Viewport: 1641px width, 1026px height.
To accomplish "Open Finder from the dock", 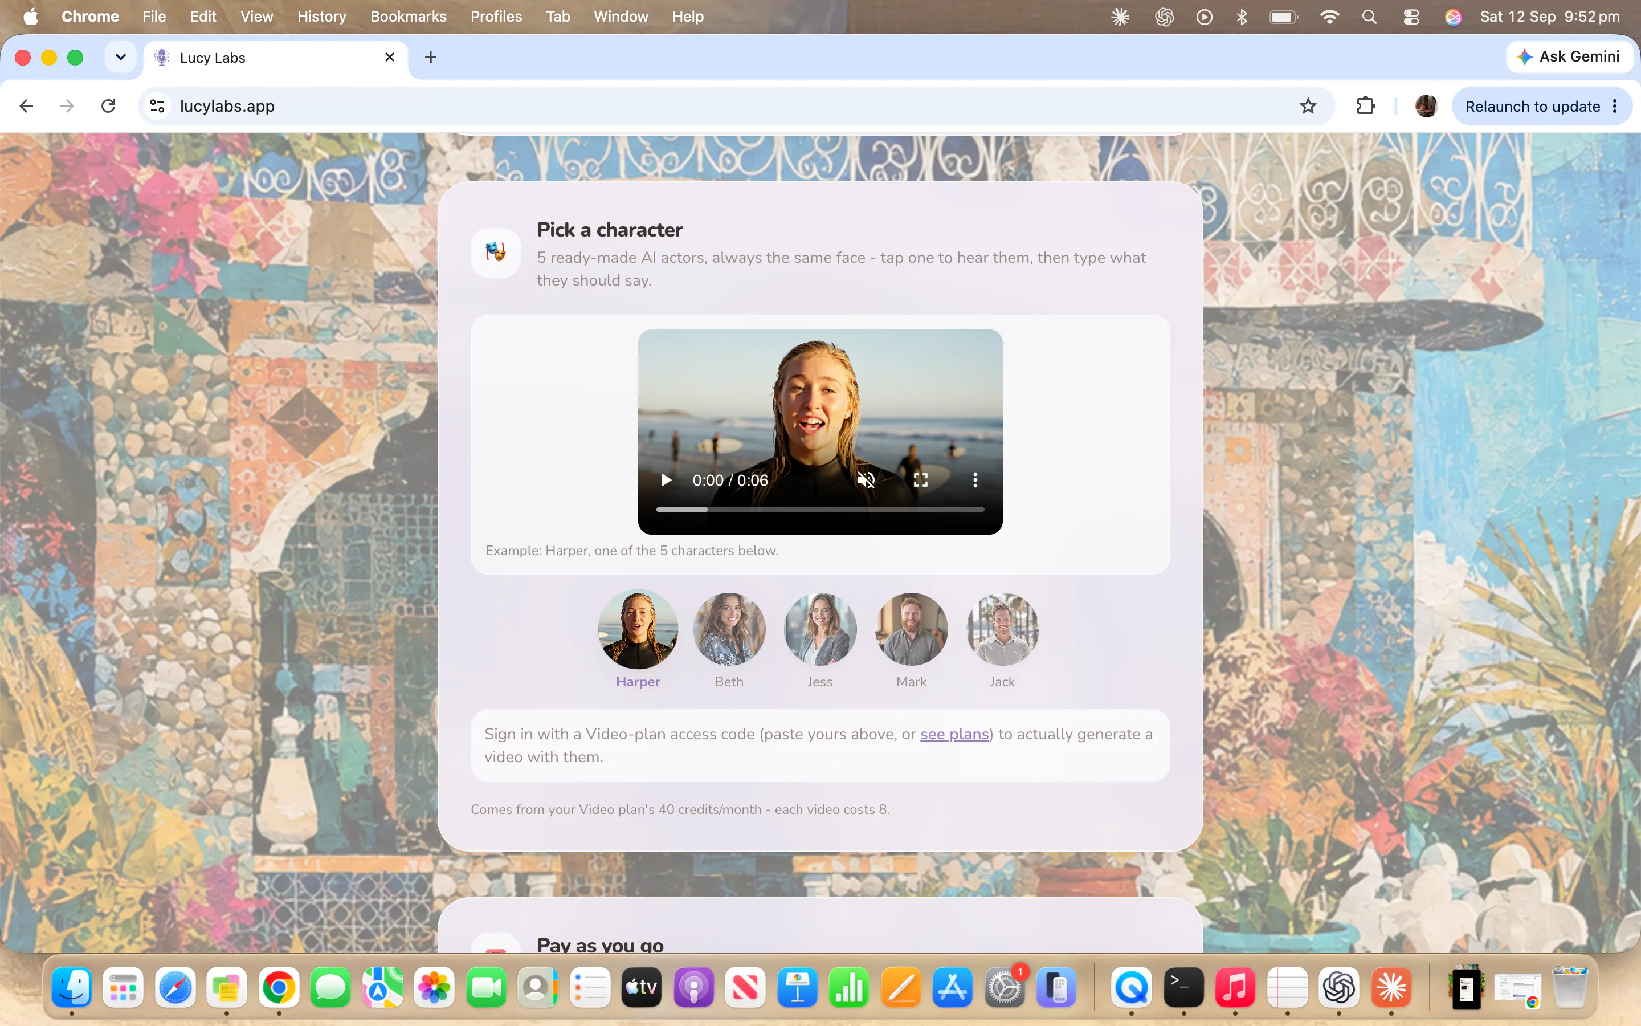I will pyautogui.click(x=71, y=987).
